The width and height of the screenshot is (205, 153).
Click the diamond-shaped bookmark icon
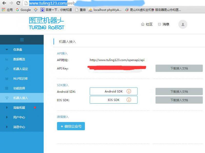36,10
